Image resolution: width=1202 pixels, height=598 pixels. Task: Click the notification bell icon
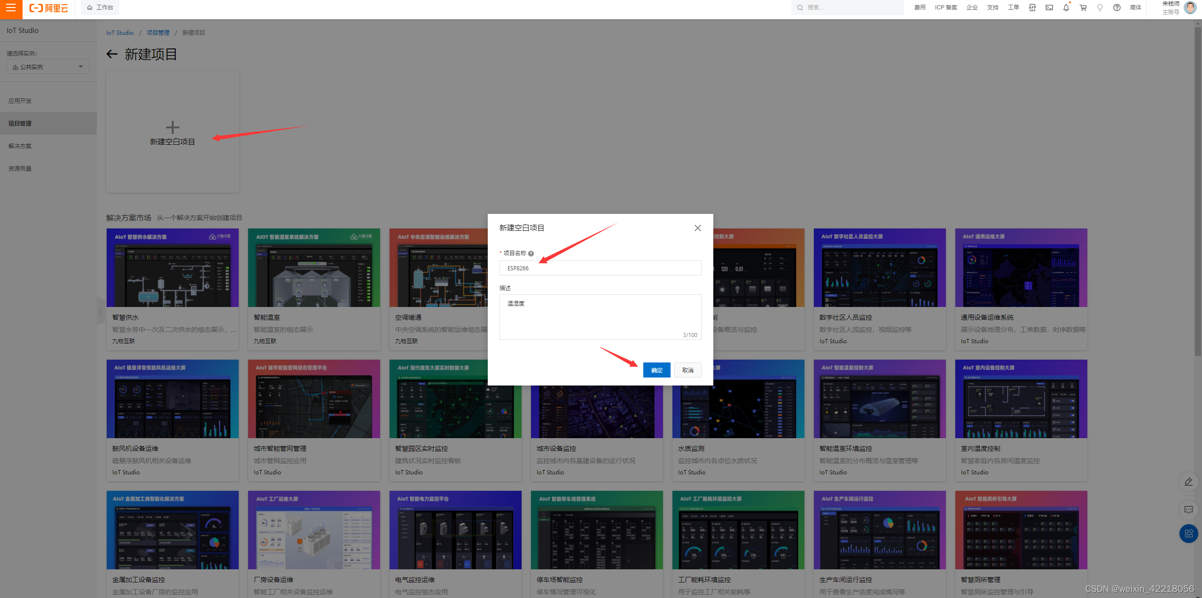coord(1066,8)
